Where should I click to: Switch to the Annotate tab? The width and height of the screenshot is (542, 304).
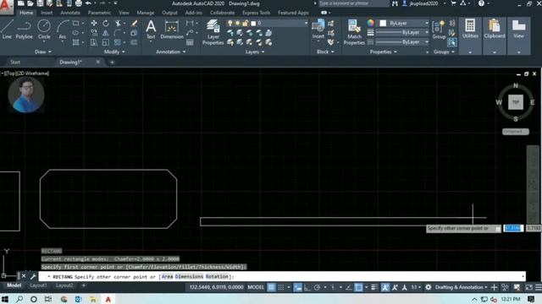click(x=70, y=13)
